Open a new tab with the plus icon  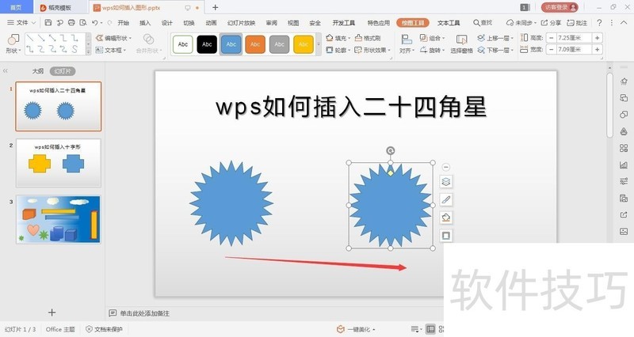click(x=215, y=7)
